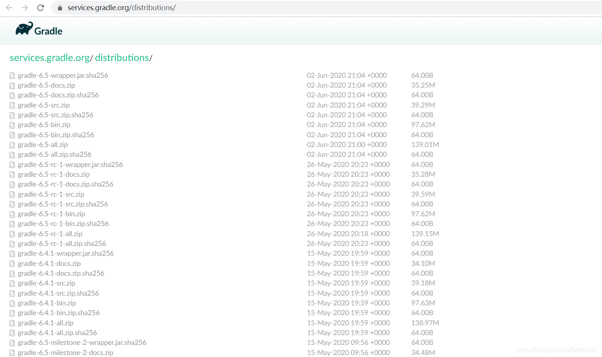602x357 pixels.
Task: Download gradle-6.5-rc-1-docs.zip
Action: pos(54,174)
